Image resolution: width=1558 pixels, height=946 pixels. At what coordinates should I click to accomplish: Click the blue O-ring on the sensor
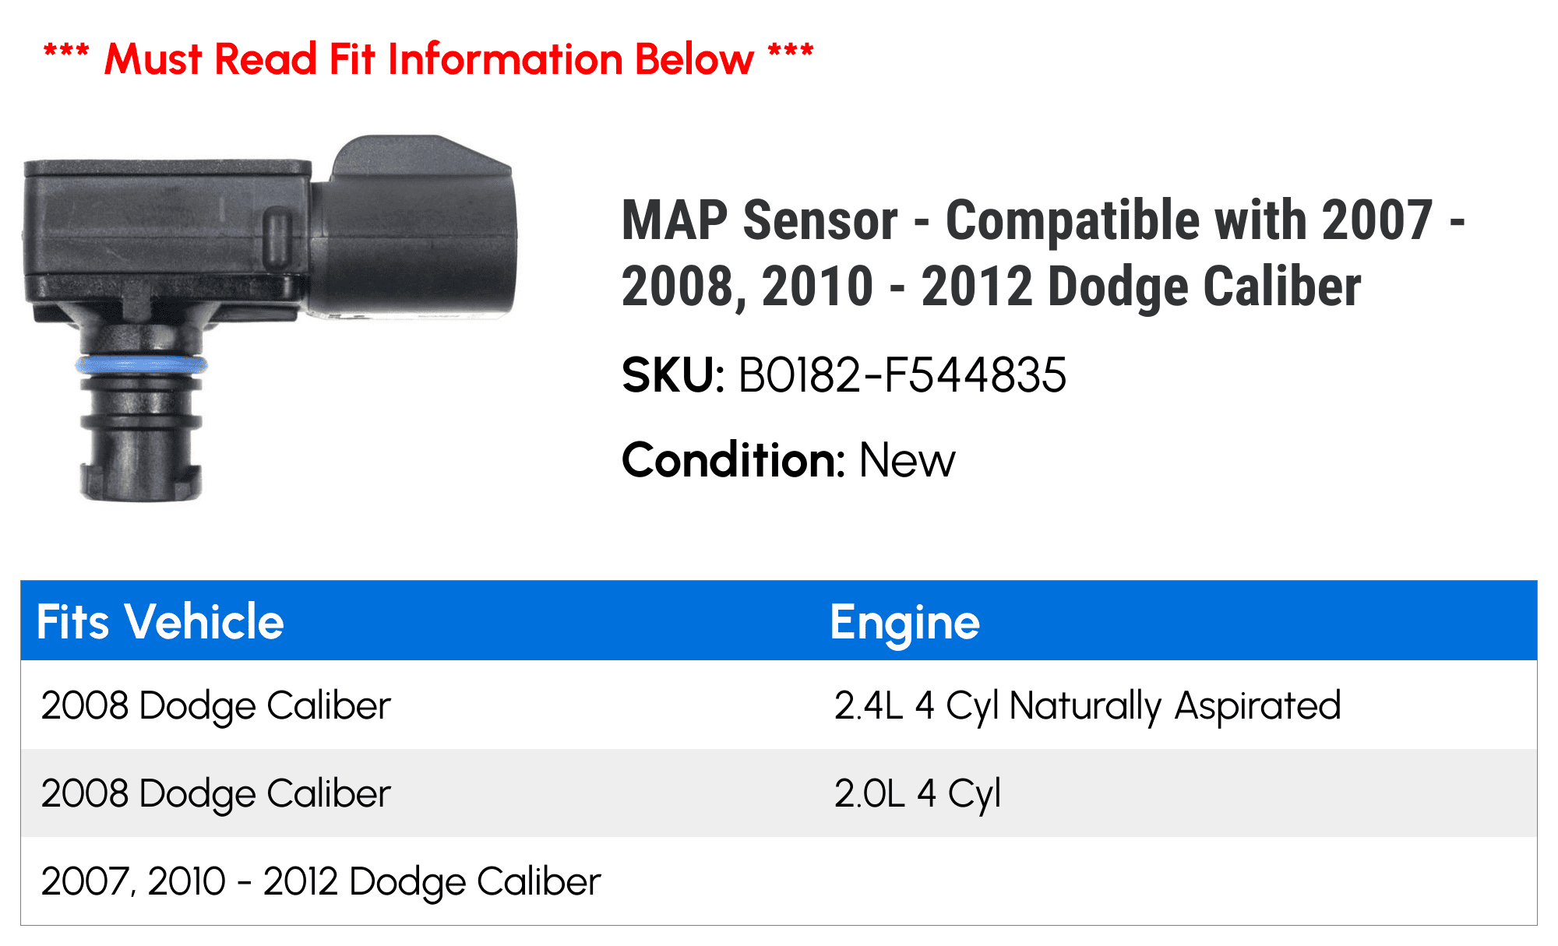[x=142, y=364]
